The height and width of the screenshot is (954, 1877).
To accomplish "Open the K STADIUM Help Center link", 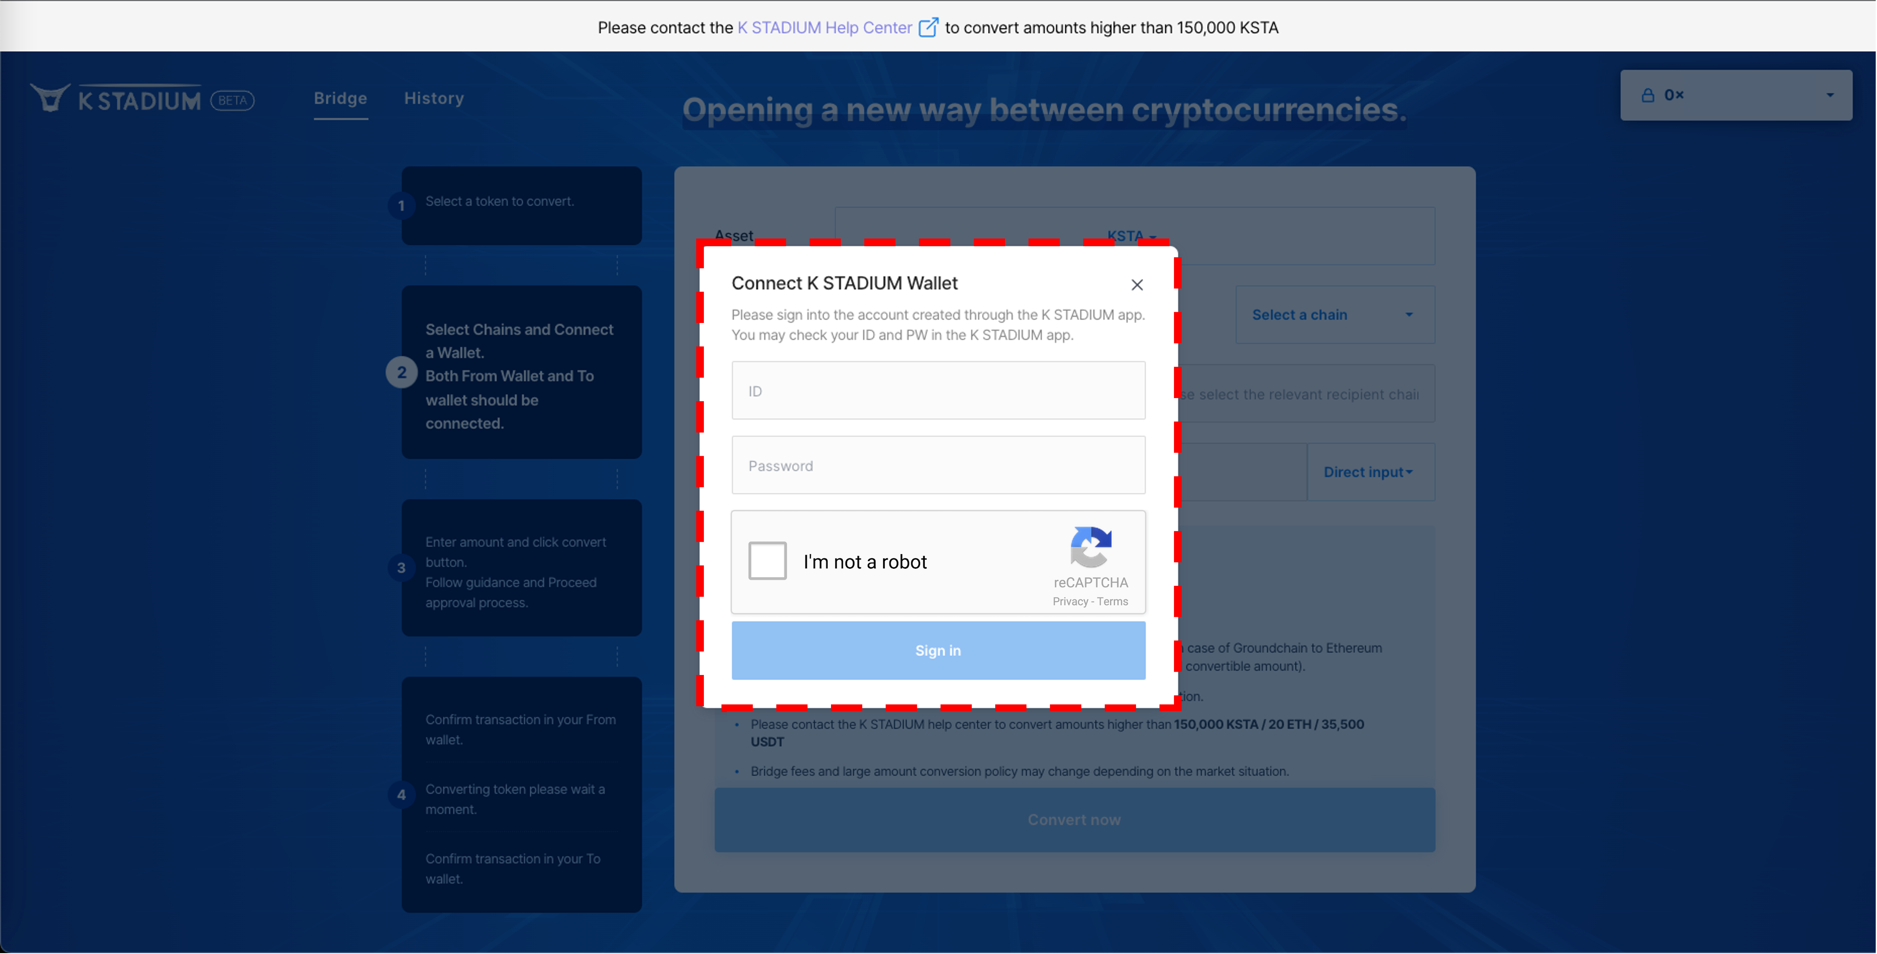I will click(824, 28).
